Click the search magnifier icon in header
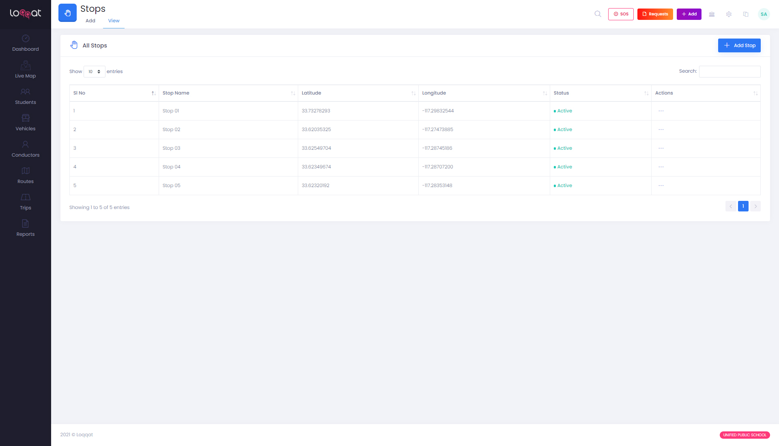The width and height of the screenshot is (779, 446). 598,14
